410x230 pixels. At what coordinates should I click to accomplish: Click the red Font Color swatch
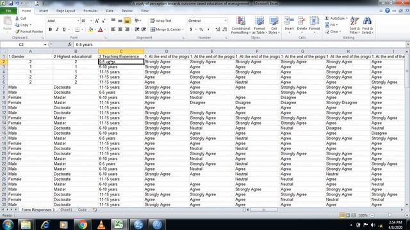click(x=101, y=29)
